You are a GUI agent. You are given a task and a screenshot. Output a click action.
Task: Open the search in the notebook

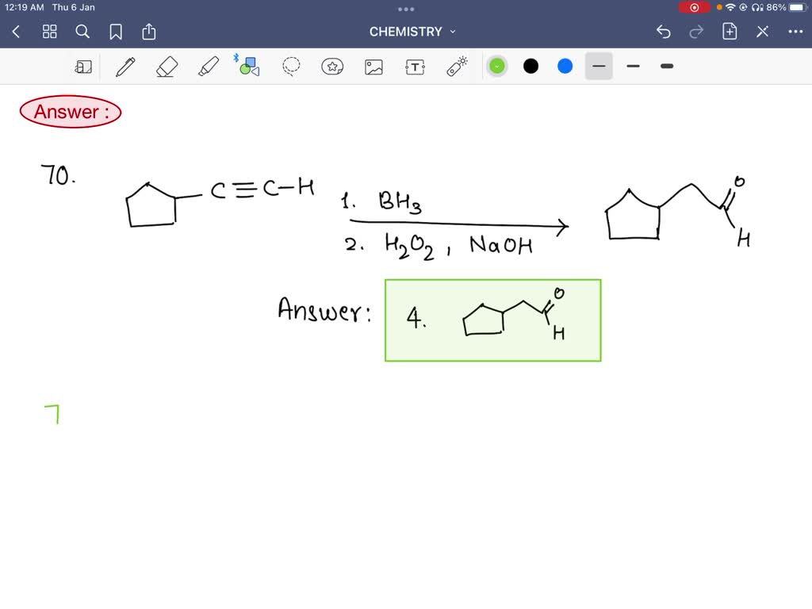[x=82, y=32]
